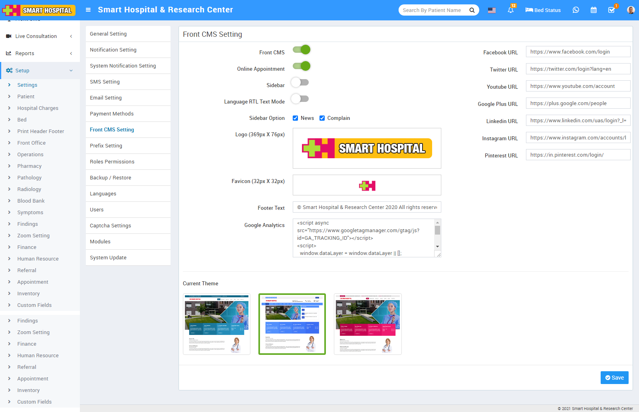Enable the Sidebar switch

300,82
